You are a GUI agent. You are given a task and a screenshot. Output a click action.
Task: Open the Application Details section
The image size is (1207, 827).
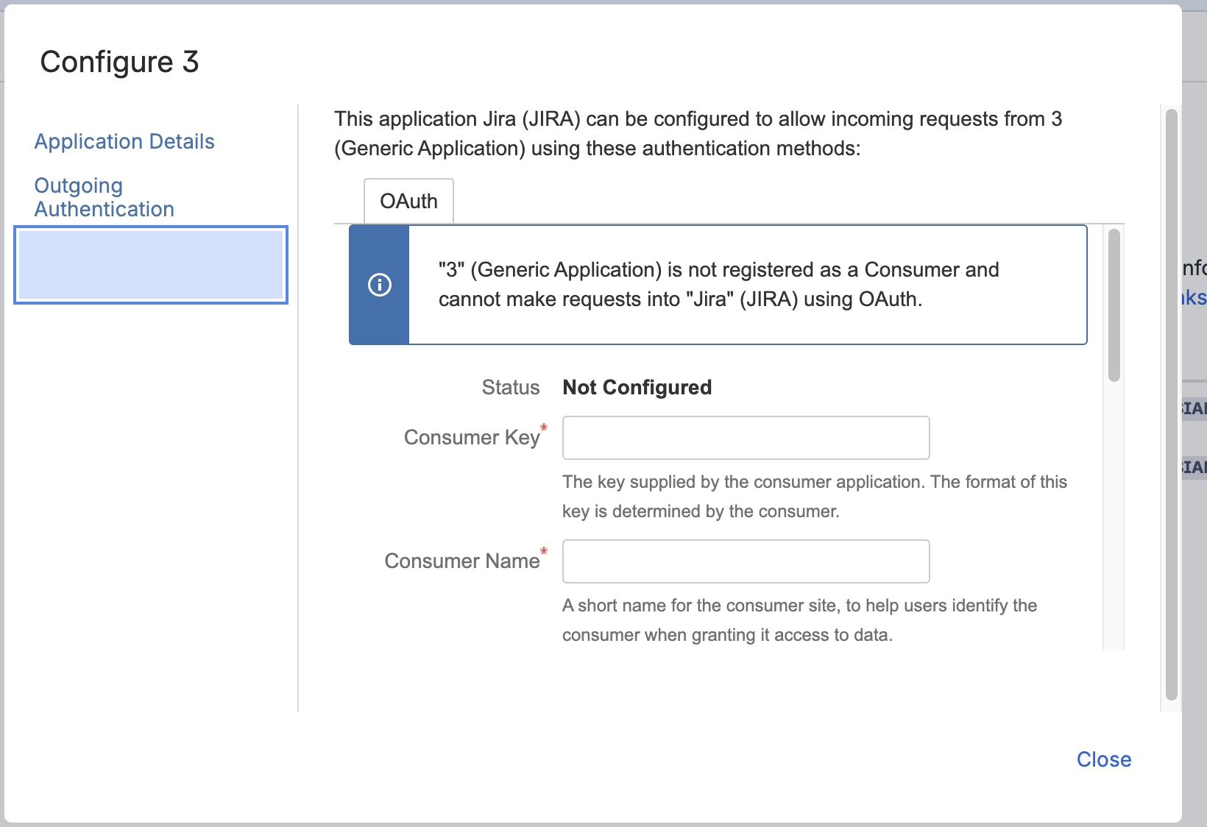(124, 141)
